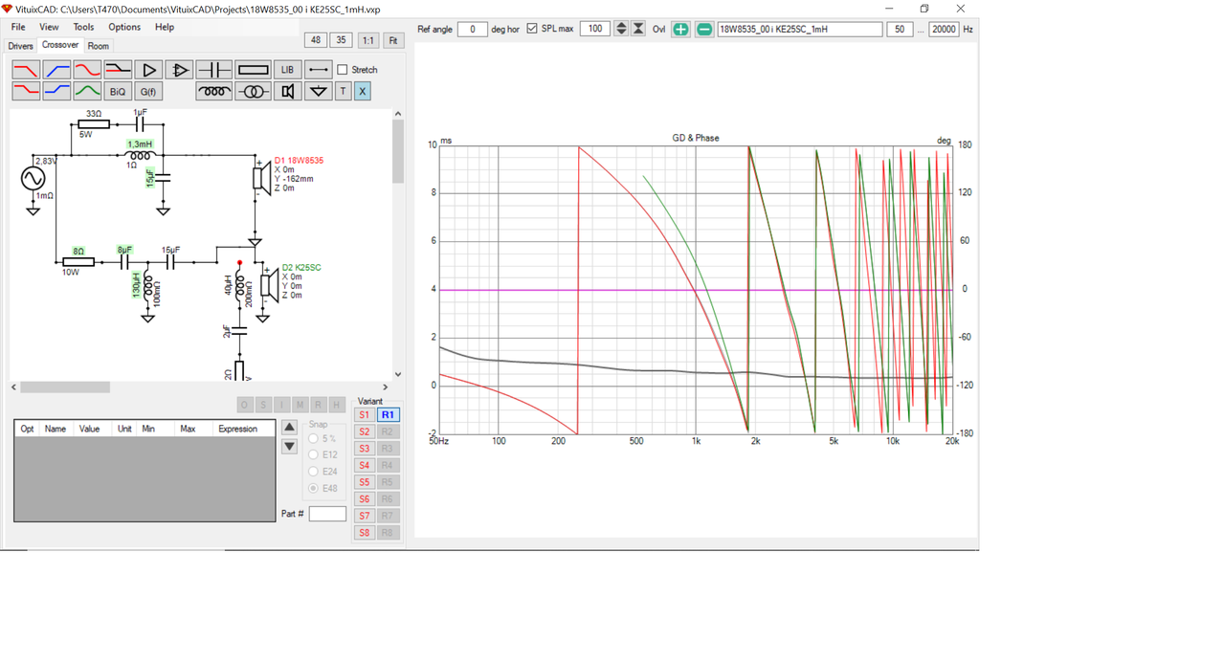
Task: Select the capacitor component icon
Action: pyautogui.click(x=213, y=70)
